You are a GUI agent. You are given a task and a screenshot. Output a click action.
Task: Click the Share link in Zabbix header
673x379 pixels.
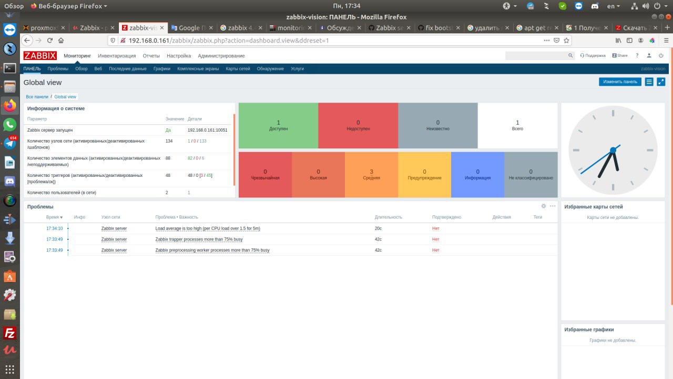click(x=620, y=55)
